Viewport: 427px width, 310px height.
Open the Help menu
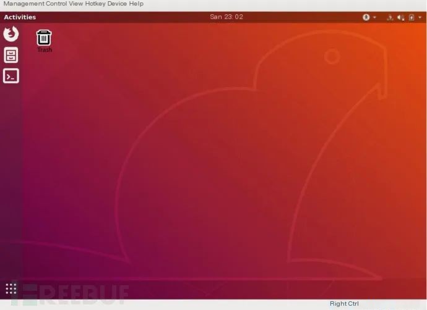pos(136,4)
